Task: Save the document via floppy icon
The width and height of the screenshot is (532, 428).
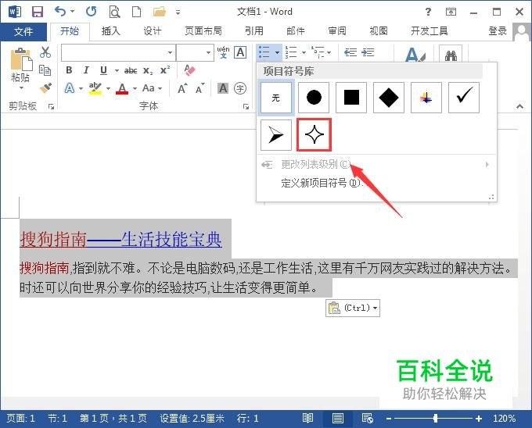Action: click(38, 12)
